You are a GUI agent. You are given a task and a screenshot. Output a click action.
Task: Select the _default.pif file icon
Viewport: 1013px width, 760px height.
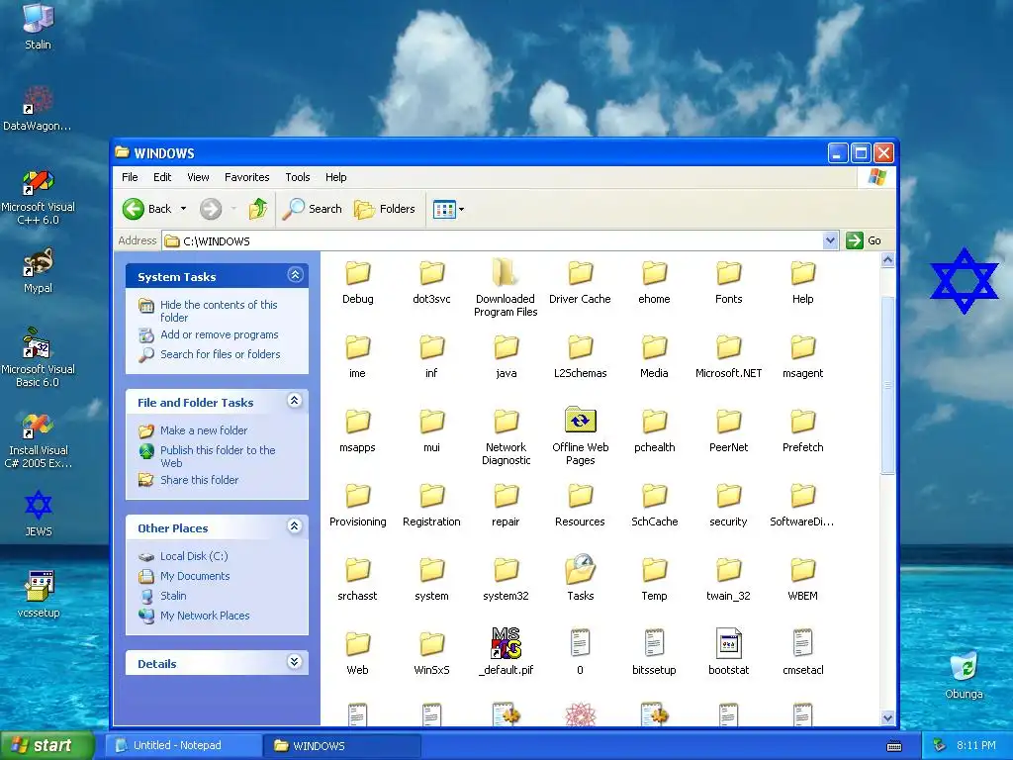506,643
